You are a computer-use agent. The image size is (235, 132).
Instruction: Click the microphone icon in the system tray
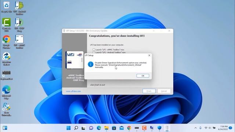pyautogui.click(x=200, y=128)
